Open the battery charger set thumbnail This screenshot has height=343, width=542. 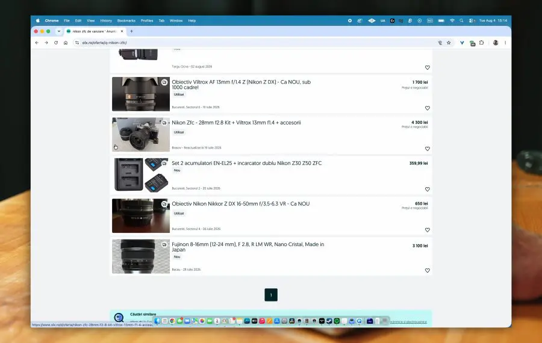(x=141, y=175)
